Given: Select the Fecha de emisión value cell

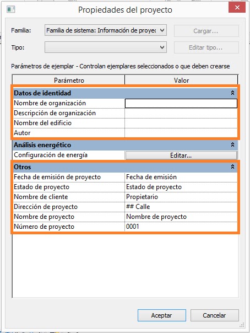Looking at the screenshot, I should click(181, 177).
